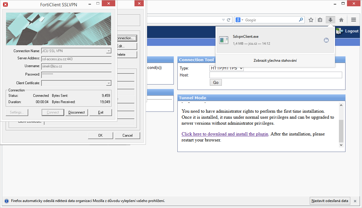362x208 pixels.
Task: Click the Bytes Sent value 9,459
Action: (106, 96)
